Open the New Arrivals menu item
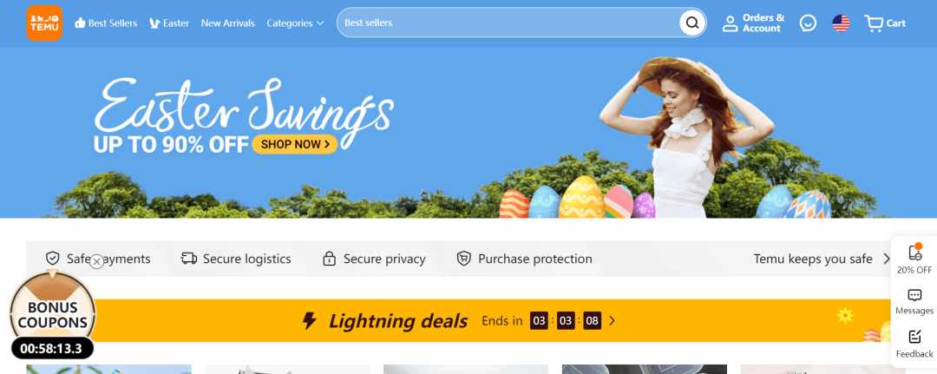This screenshot has height=374, width=937. point(227,23)
